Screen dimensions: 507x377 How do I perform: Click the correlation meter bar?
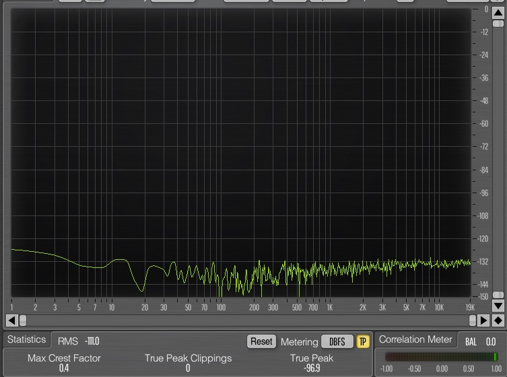(440, 357)
